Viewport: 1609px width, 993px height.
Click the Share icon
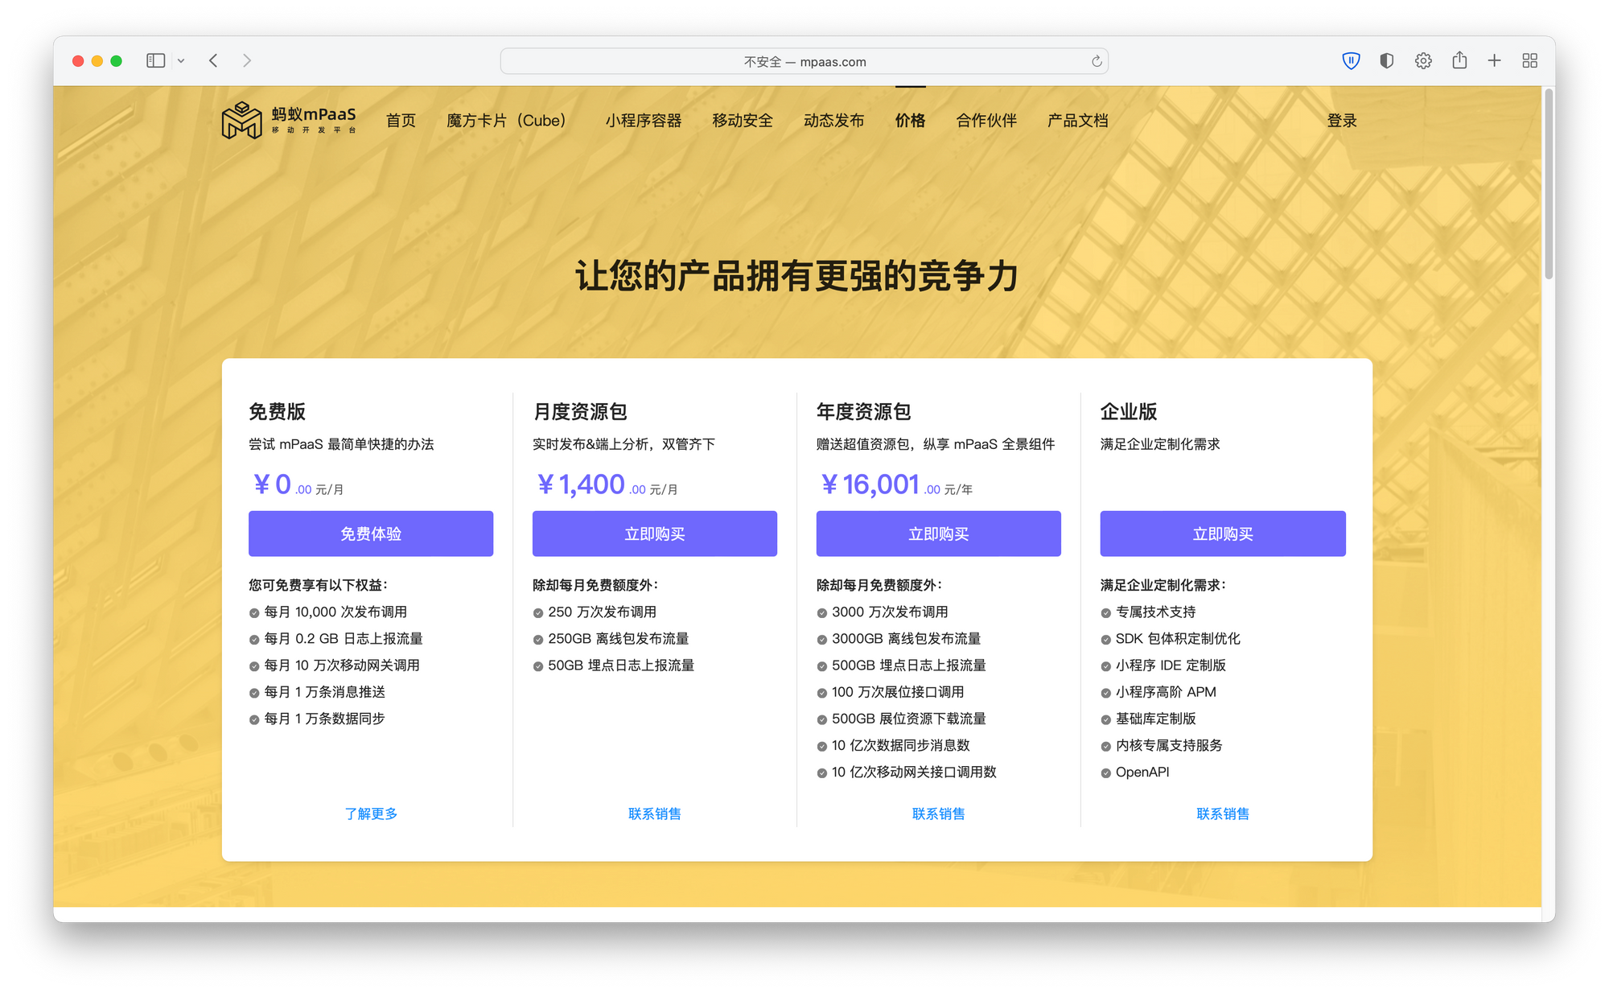click(x=1459, y=60)
